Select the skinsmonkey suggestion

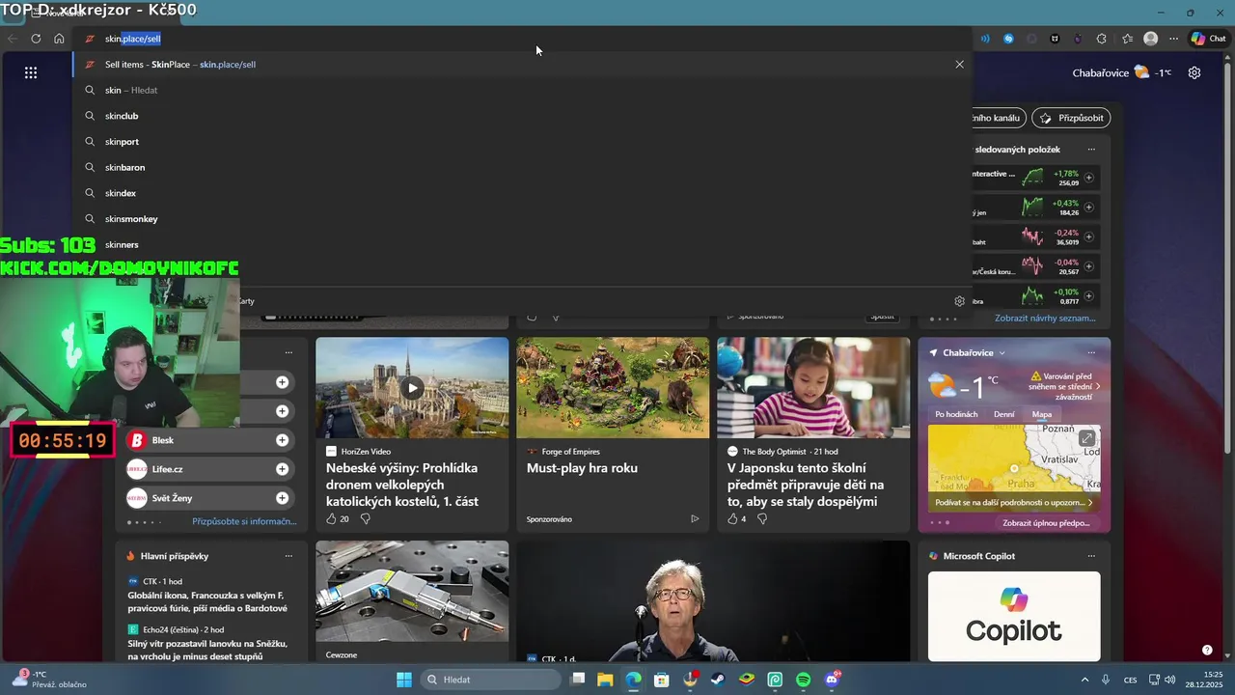521,219
